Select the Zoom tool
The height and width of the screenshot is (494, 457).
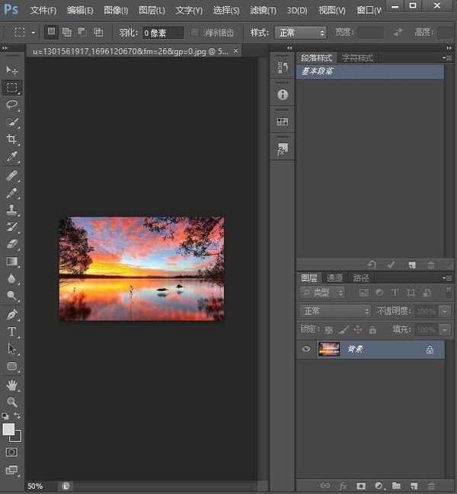tap(12, 402)
